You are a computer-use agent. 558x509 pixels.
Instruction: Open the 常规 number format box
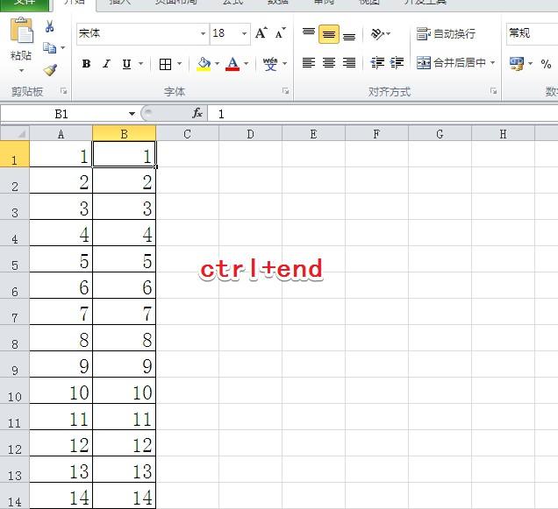[x=532, y=34]
